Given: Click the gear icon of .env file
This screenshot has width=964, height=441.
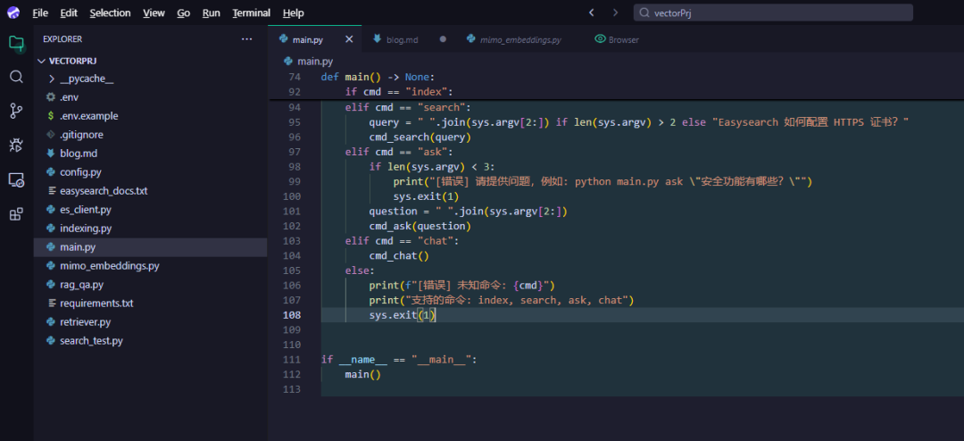Looking at the screenshot, I should (51, 97).
